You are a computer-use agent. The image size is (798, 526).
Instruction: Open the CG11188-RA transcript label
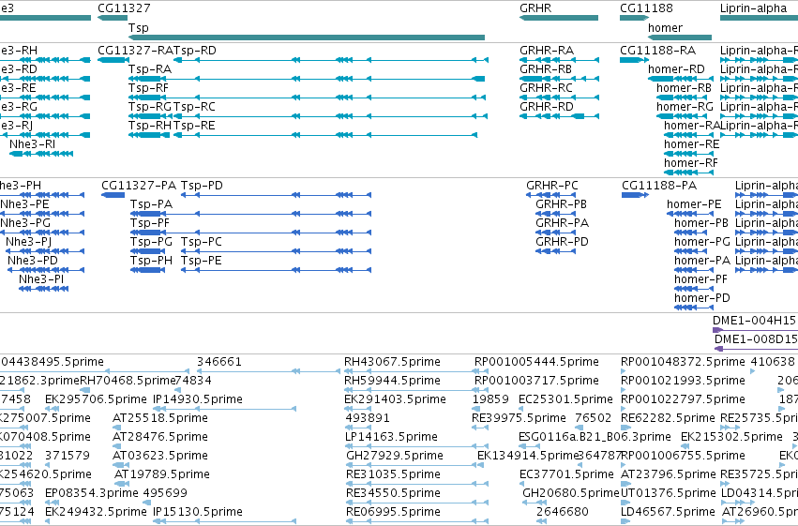[x=657, y=51]
